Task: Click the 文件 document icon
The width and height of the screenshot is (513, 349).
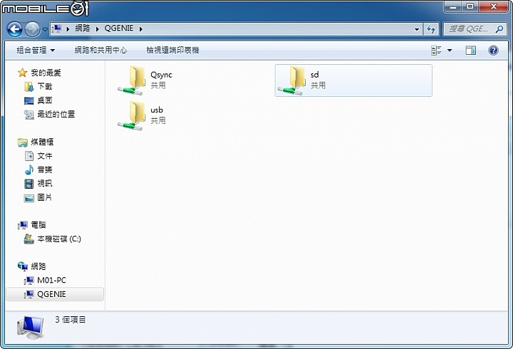Action: tap(28, 156)
